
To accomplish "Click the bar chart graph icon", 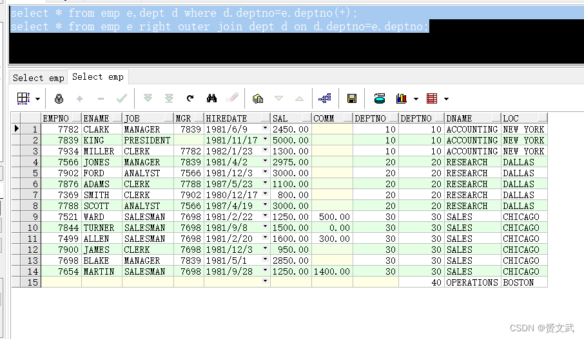I will tap(402, 98).
